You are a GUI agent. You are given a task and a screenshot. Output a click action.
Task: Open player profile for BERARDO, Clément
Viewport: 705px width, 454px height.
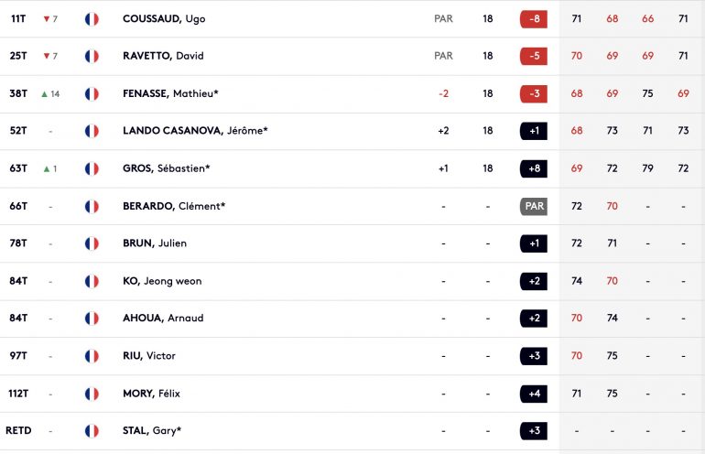(x=174, y=206)
